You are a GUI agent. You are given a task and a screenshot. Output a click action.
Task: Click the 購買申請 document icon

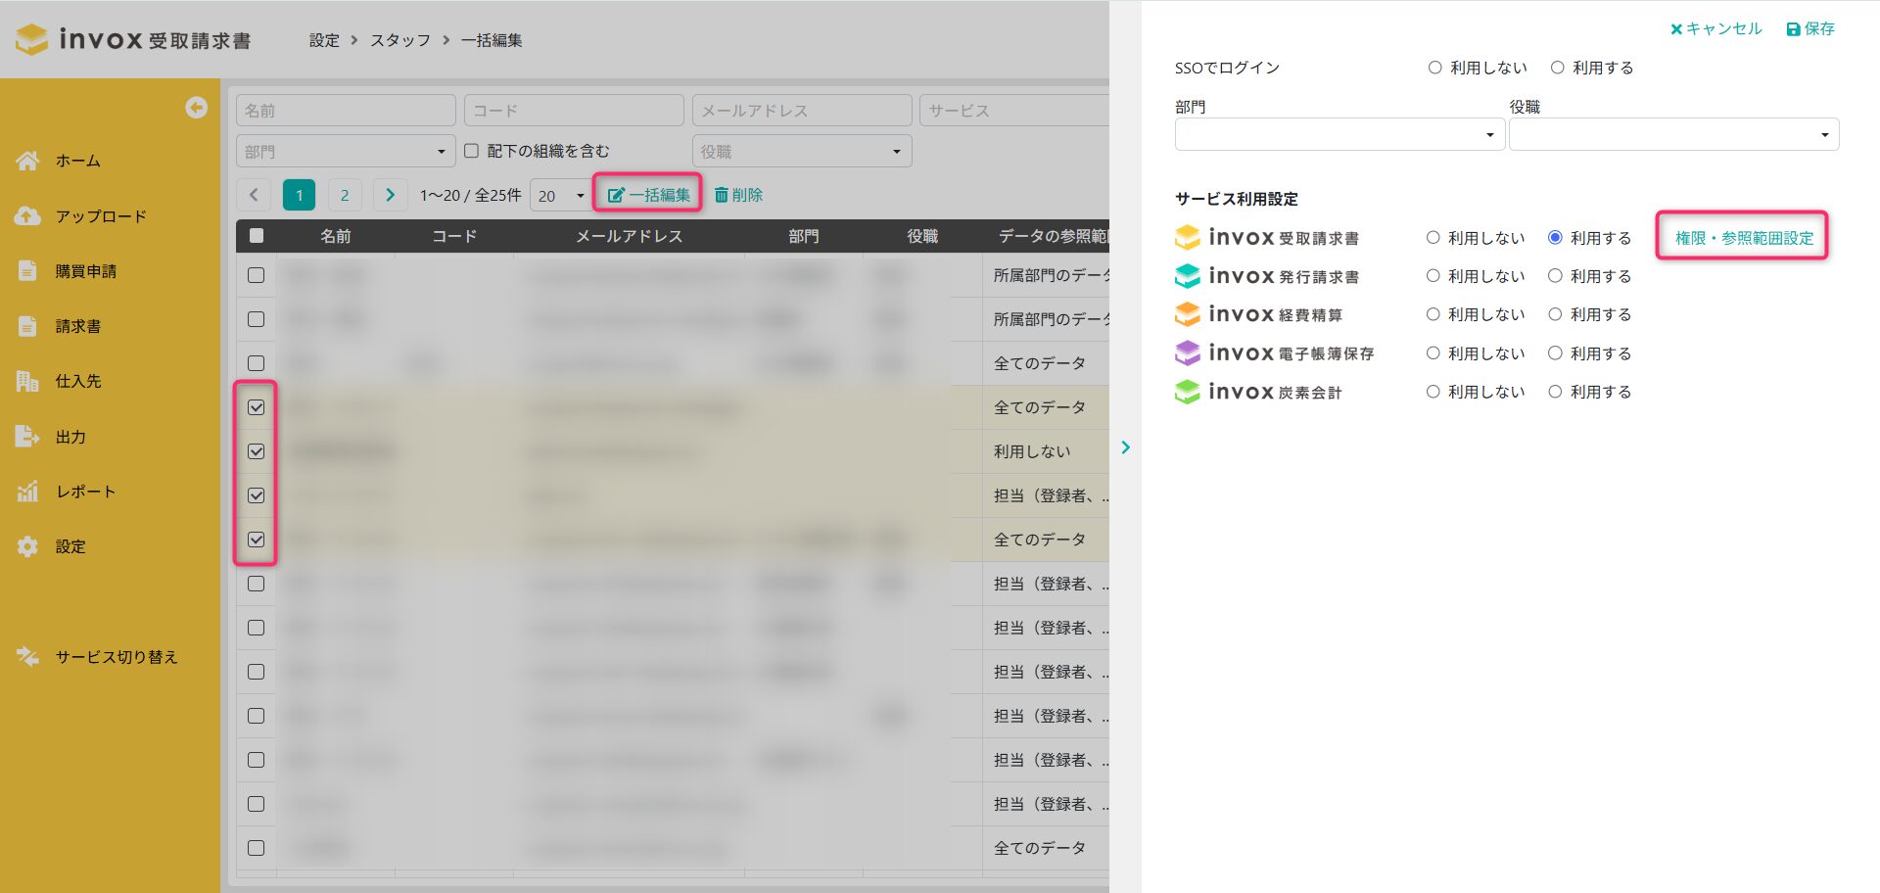27,271
